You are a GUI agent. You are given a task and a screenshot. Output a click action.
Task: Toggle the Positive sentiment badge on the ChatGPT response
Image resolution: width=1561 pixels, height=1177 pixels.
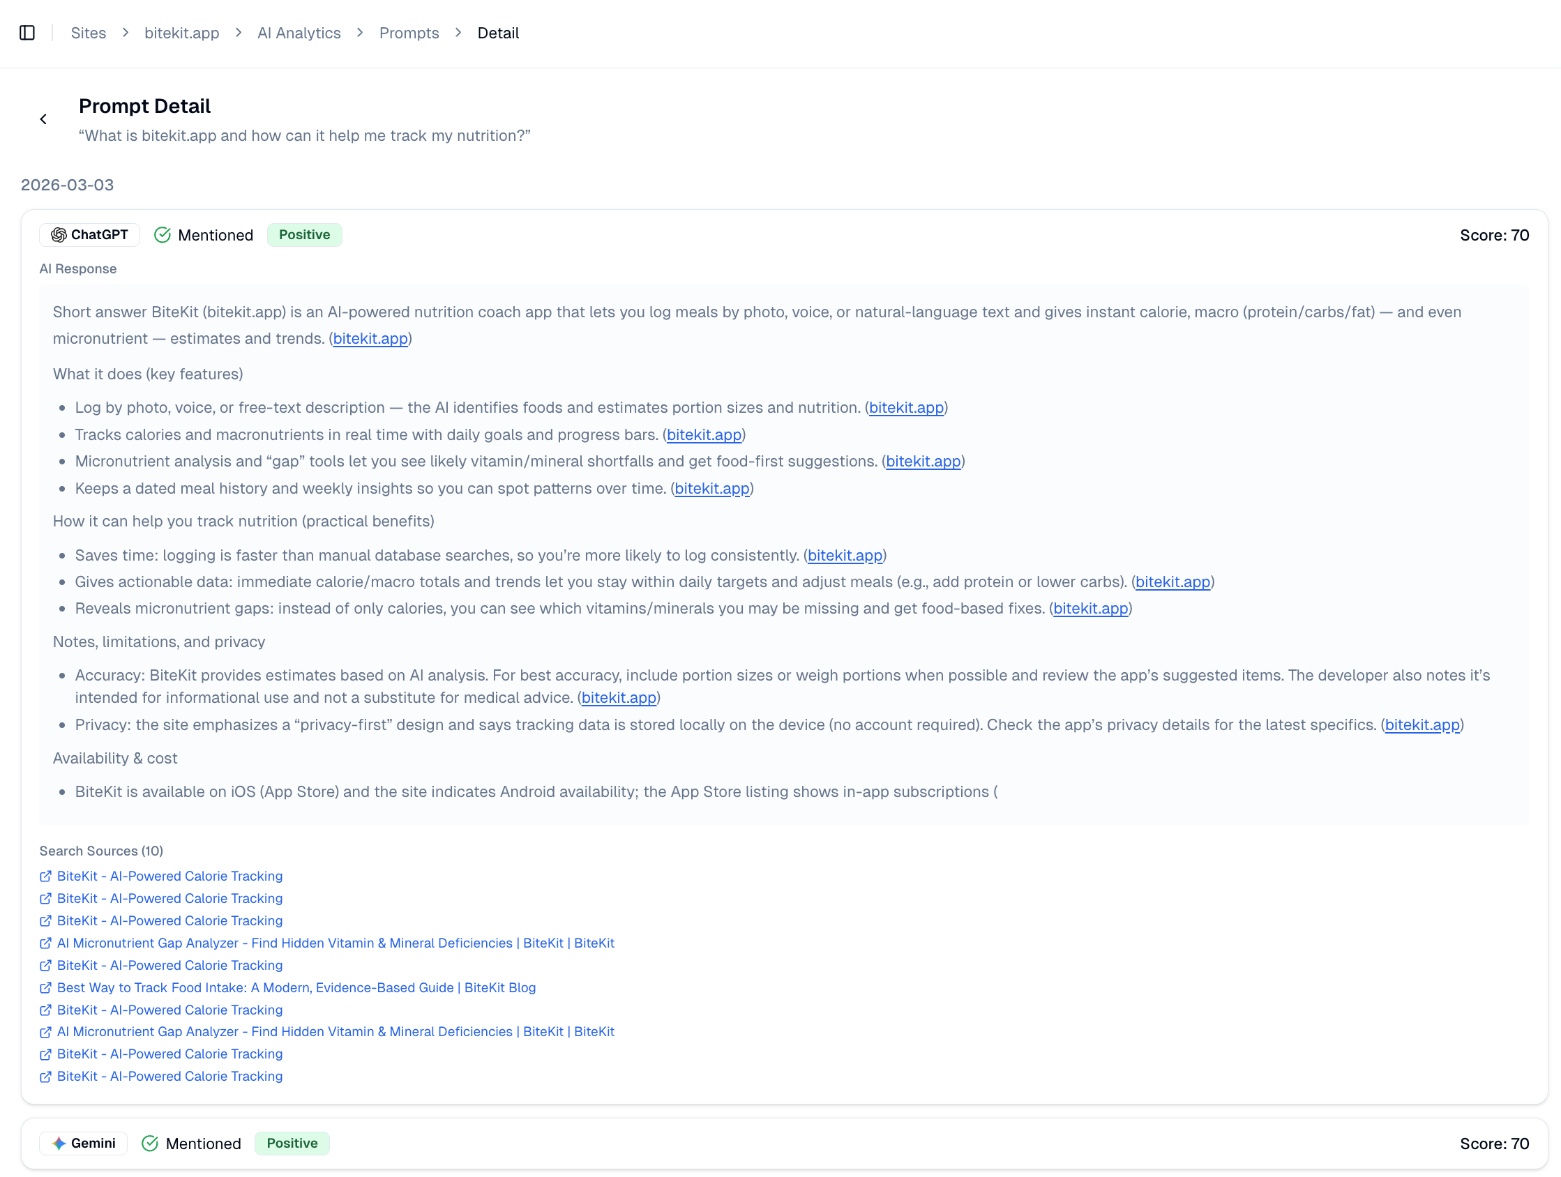click(x=304, y=234)
